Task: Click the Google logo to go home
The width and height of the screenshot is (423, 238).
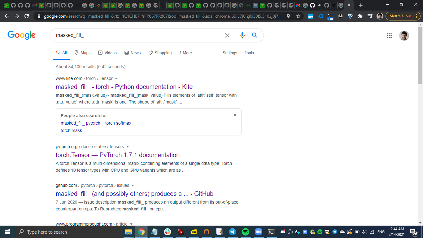Action: 21,35
